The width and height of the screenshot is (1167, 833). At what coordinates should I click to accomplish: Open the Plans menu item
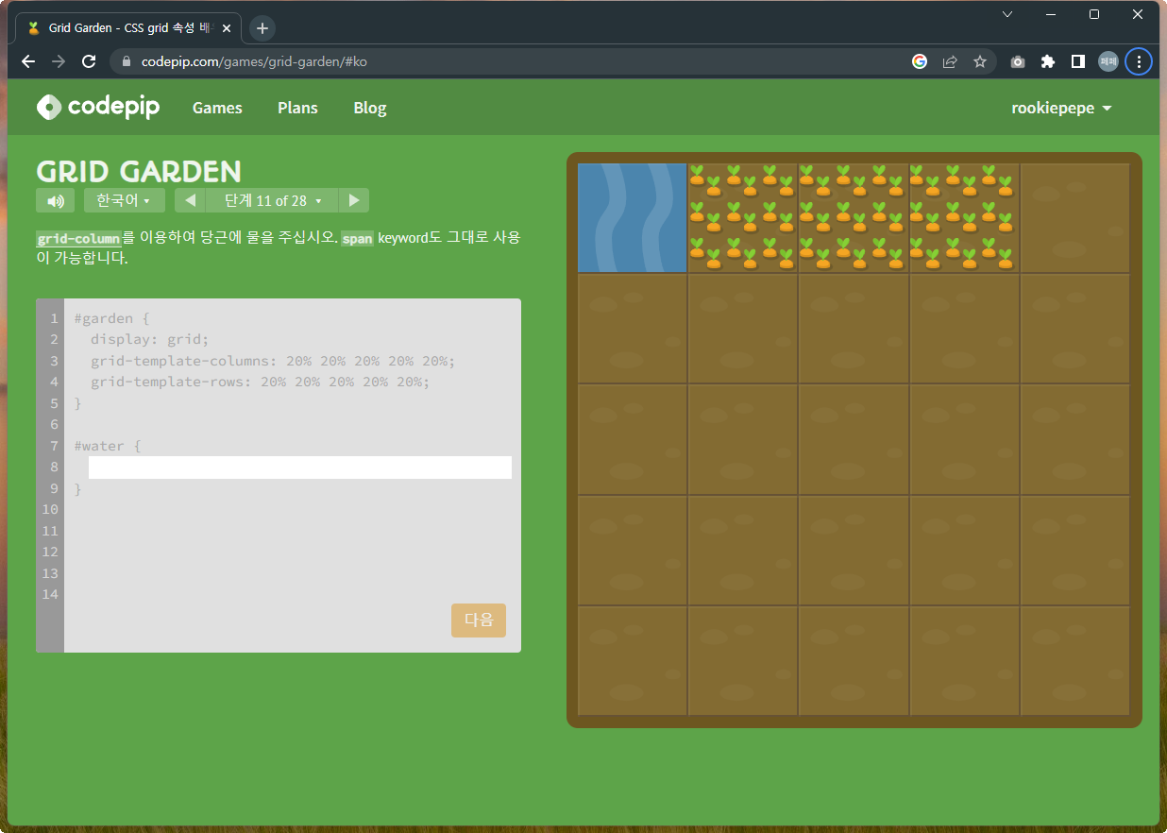[x=297, y=108]
